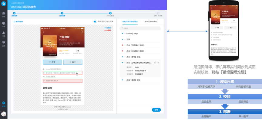The image size is (262, 120).
Task: Go to step 1 连接设备
Action: coord(14,14)
